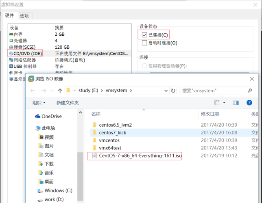Click the 120 GB disk summary value

point(62,47)
